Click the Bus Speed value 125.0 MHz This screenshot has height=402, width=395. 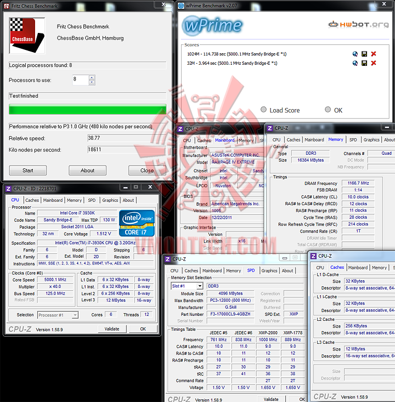coord(55,293)
